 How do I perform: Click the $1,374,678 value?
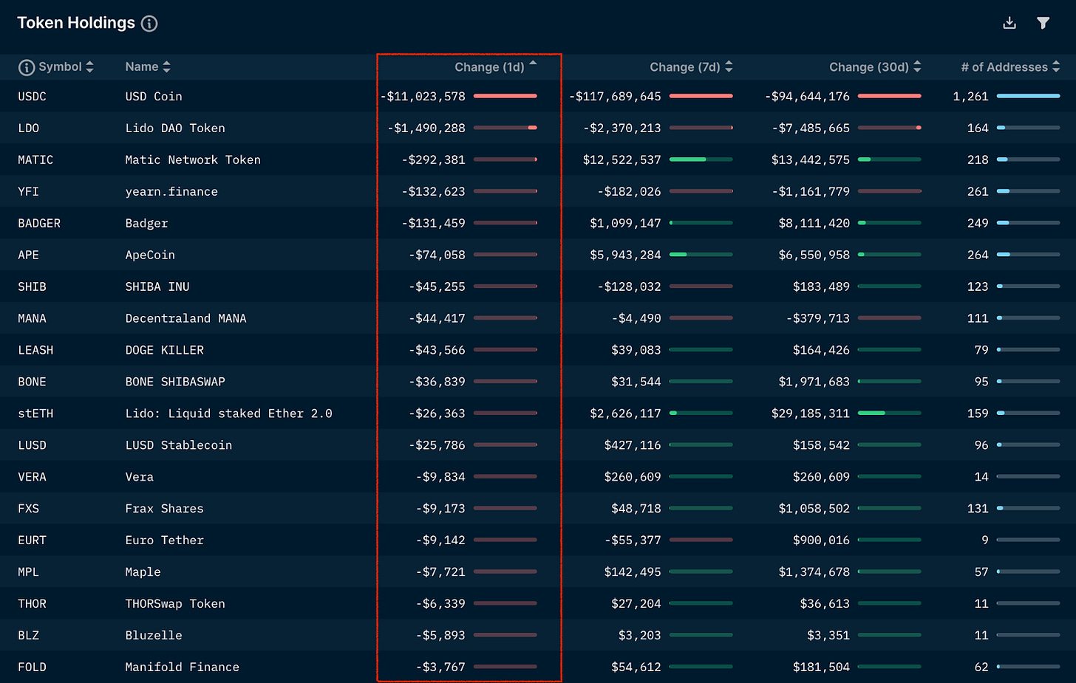click(814, 573)
